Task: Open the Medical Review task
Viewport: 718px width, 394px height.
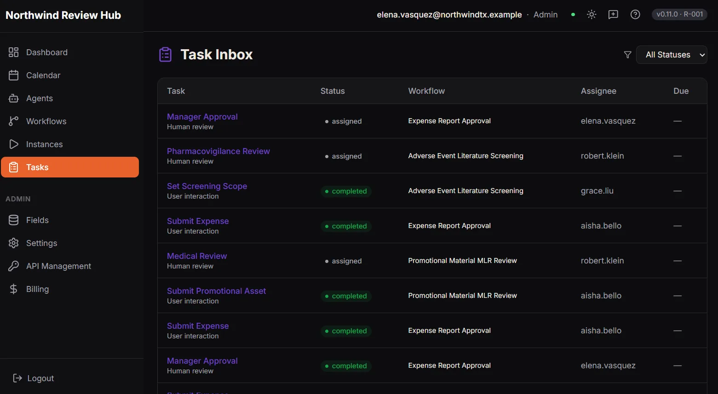Action: (197, 256)
